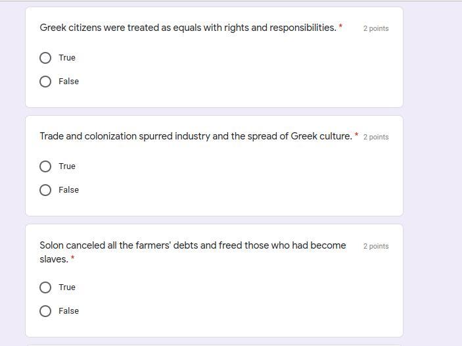Click the Greek citizens question text
The image size is (462, 346).
[x=188, y=28]
